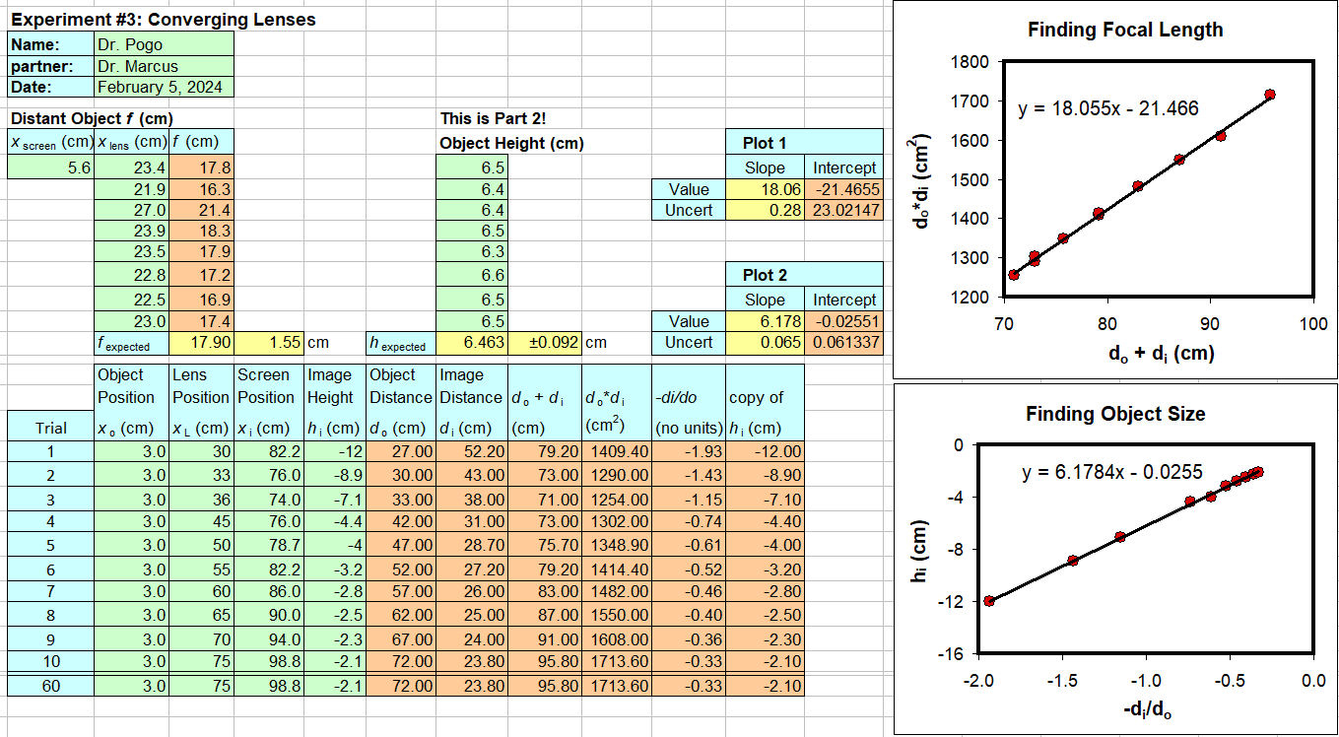Click the Trial 1 image height cell -12
The width and height of the screenshot is (1339, 737).
click(335, 453)
